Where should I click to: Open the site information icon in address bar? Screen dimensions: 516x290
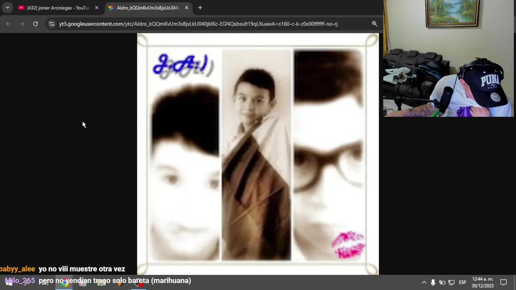(x=51, y=24)
